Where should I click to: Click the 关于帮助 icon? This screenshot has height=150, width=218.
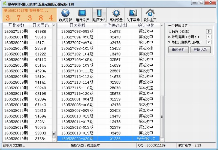click(133, 13)
